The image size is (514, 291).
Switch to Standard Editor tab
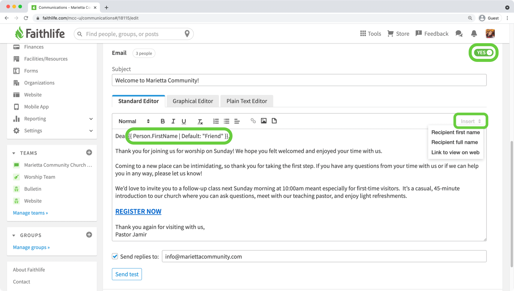point(138,101)
